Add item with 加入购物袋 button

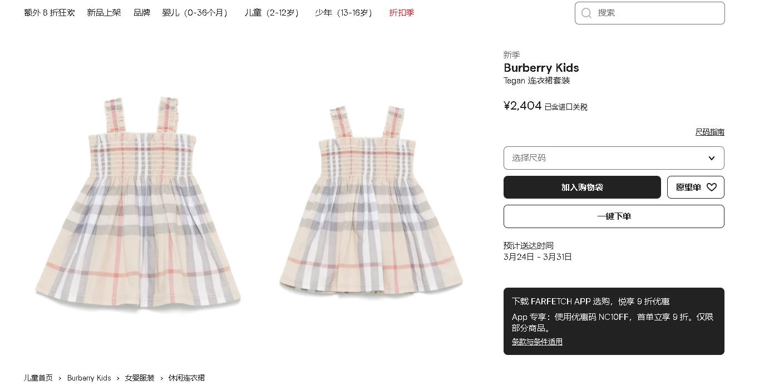[582, 187]
